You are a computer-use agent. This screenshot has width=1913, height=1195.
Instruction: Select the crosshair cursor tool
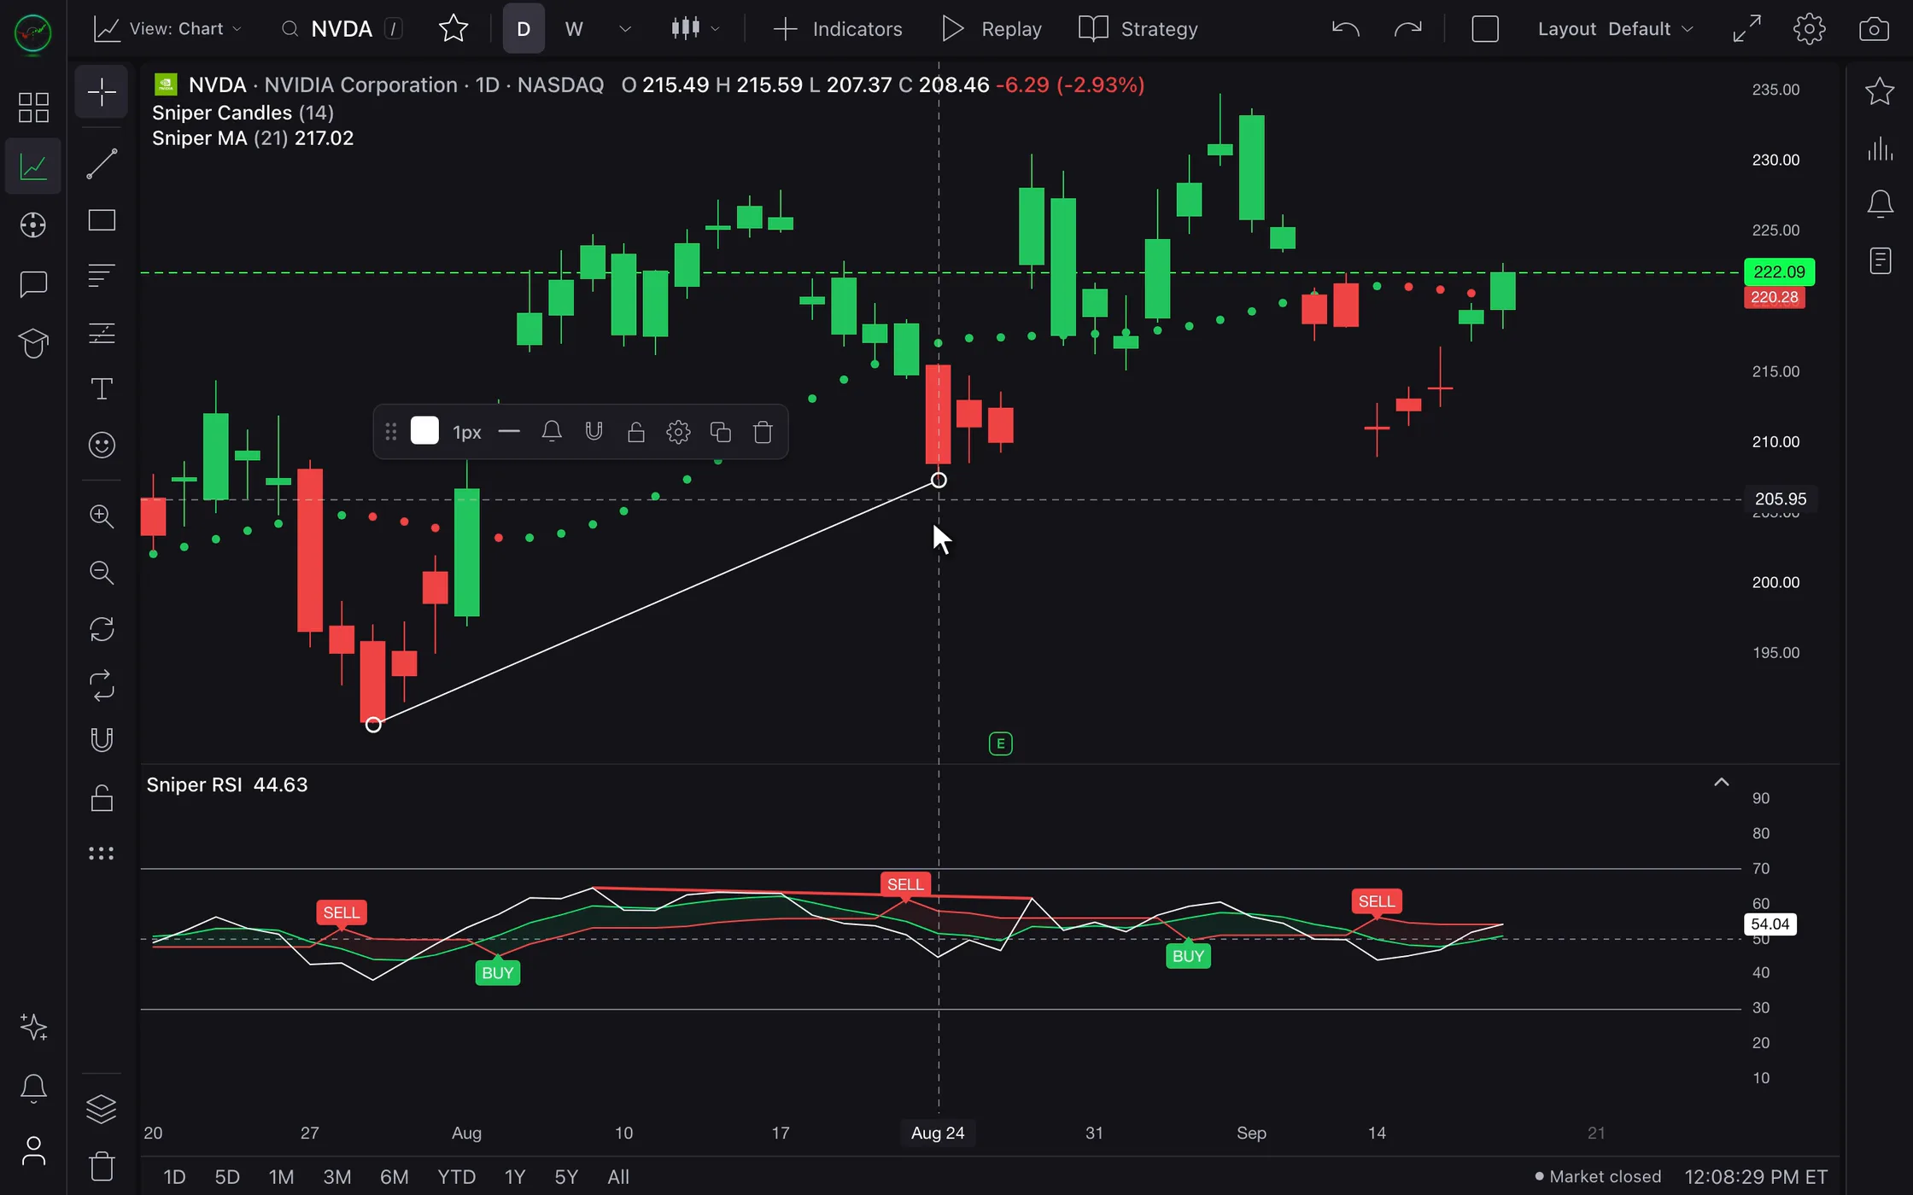point(102,92)
